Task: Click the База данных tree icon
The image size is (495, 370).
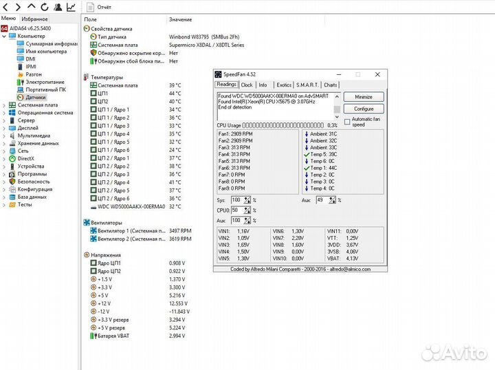Action: click(12, 197)
